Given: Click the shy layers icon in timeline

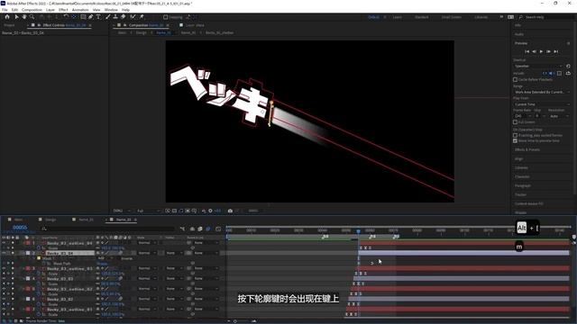Looking at the screenshot, I should pos(192,229).
